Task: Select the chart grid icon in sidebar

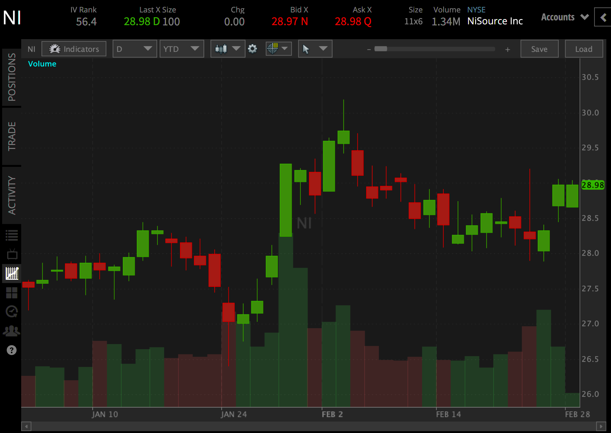Action: coord(12,273)
